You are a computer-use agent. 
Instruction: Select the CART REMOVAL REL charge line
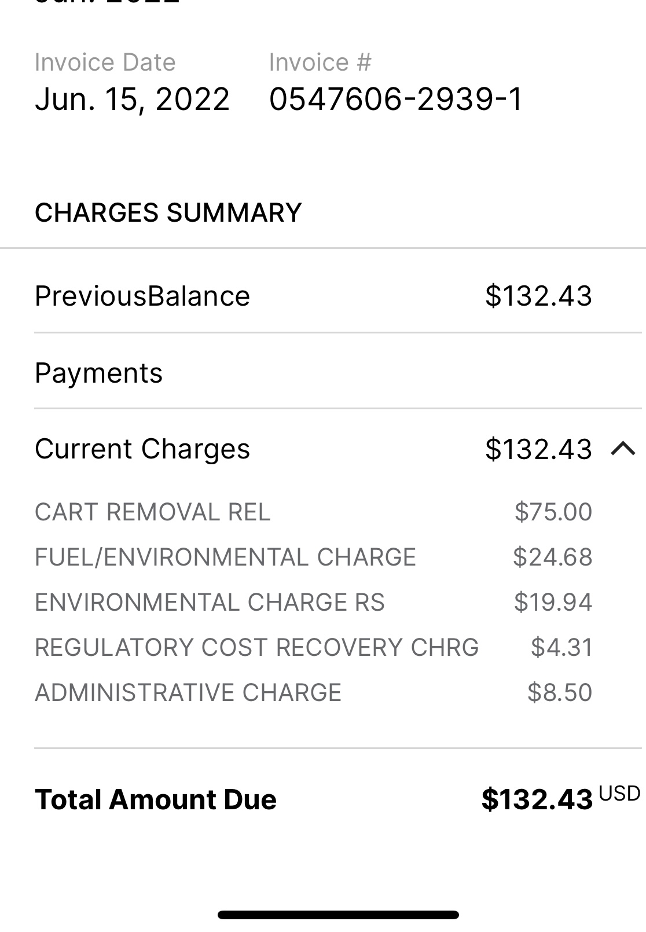314,512
